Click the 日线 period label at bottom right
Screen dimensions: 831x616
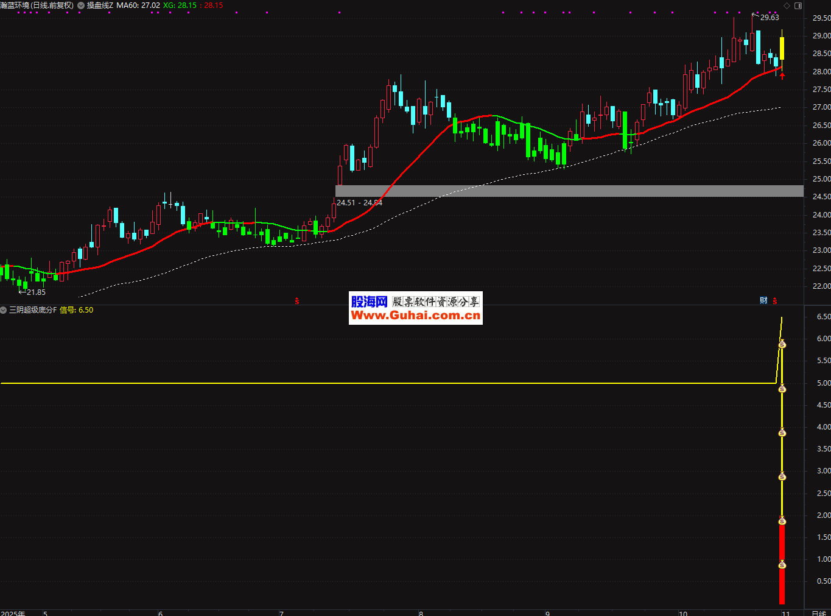[818, 612]
